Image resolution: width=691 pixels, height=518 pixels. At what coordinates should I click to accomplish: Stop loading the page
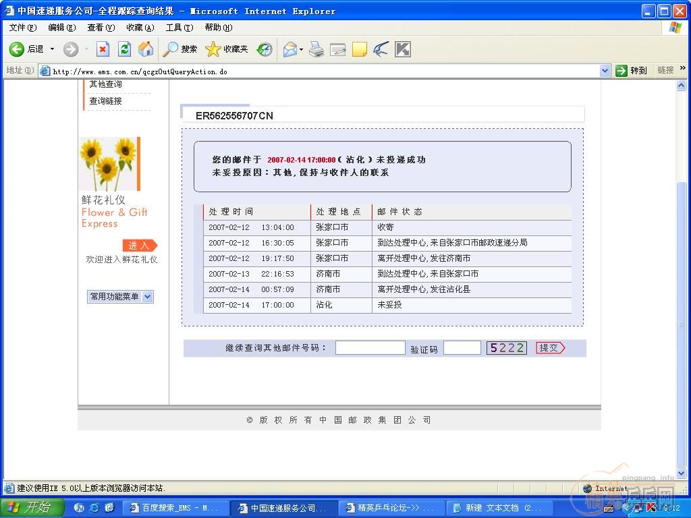[x=103, y=49]
